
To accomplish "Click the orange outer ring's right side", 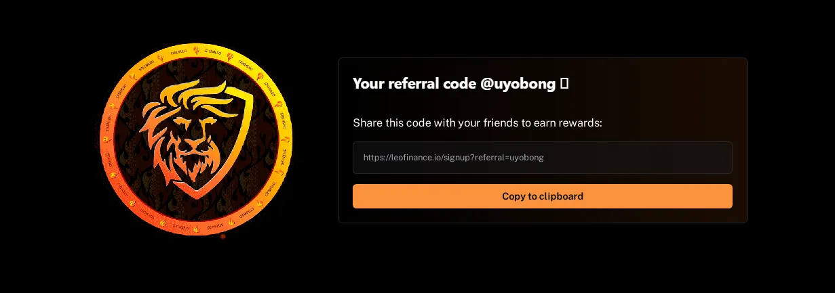I will click(x=286, y=140).
